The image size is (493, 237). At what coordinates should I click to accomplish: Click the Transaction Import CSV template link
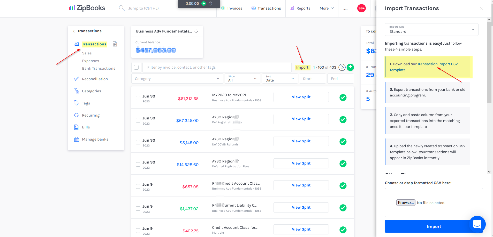tap(437, 64)
